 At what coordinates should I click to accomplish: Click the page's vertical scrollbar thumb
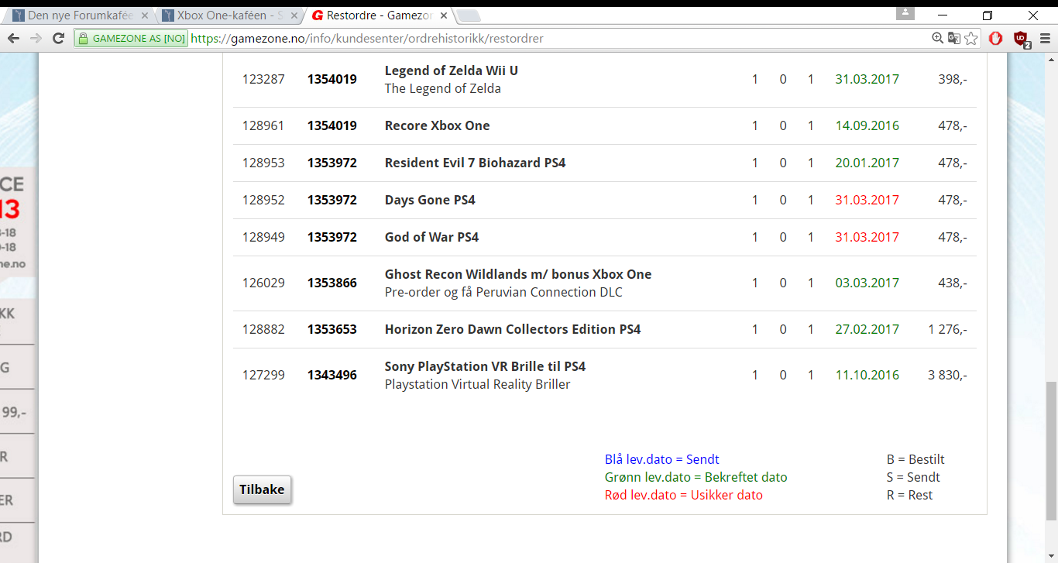click(1051, 451)
